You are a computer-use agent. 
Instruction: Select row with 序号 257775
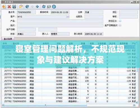click(69, 78)
